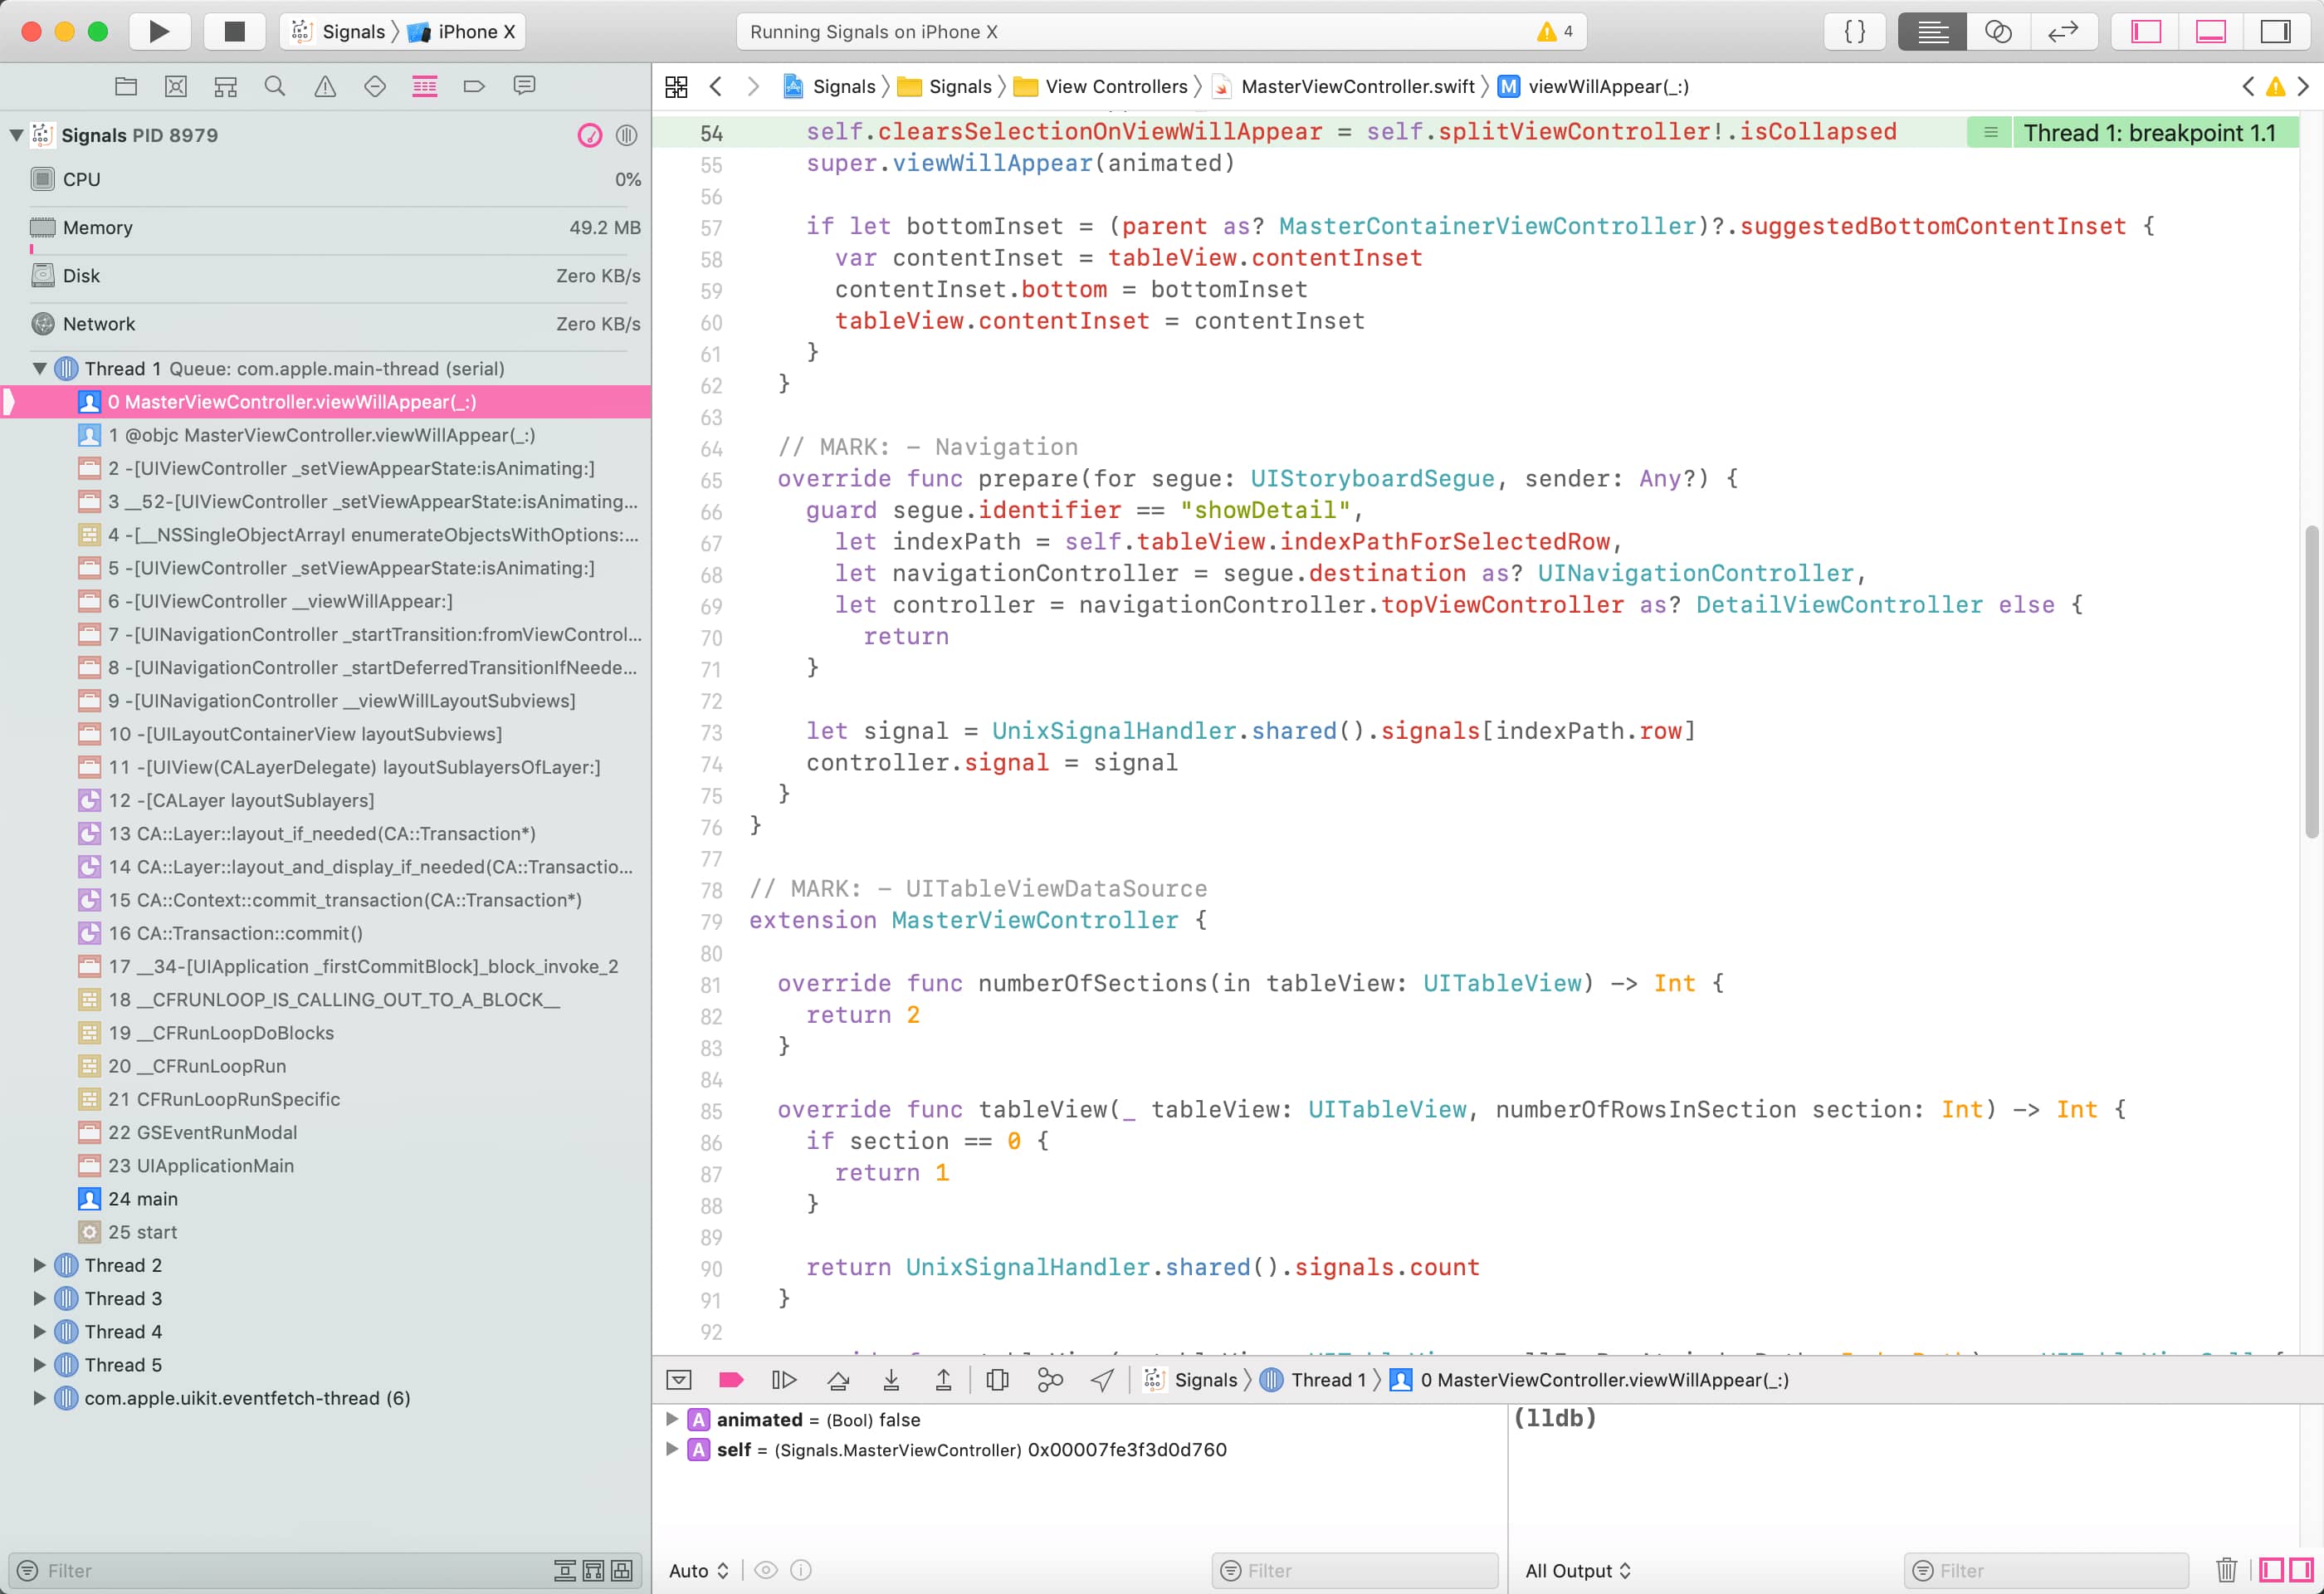Click the Step Out debug button
Image resolution: width=2324 pixels, height=1594 pixels.
click(943, 1380)
